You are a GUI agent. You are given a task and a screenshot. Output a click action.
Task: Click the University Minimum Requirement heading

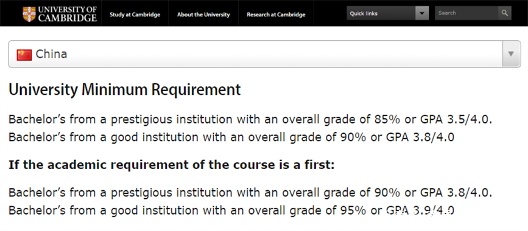coord(125,90)
